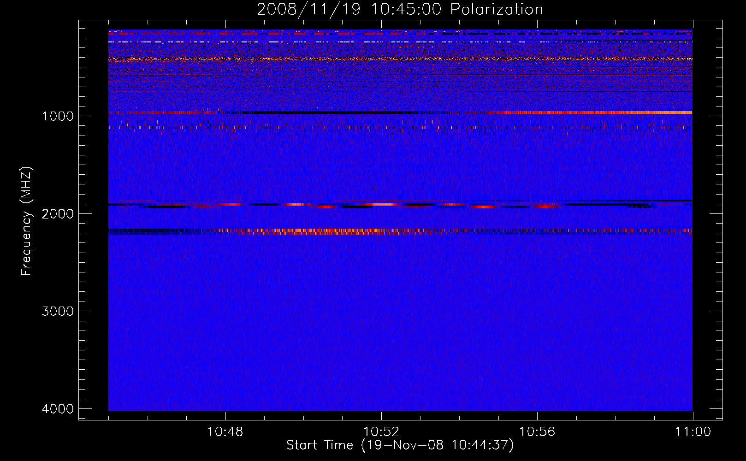Click the 11:00 time tick label
Image resolution: width=746 pixels, height=461 pixels.
tap(693, 432)
